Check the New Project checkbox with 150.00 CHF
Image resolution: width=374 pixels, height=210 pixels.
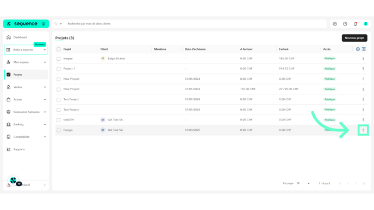(x=59, y=90)
